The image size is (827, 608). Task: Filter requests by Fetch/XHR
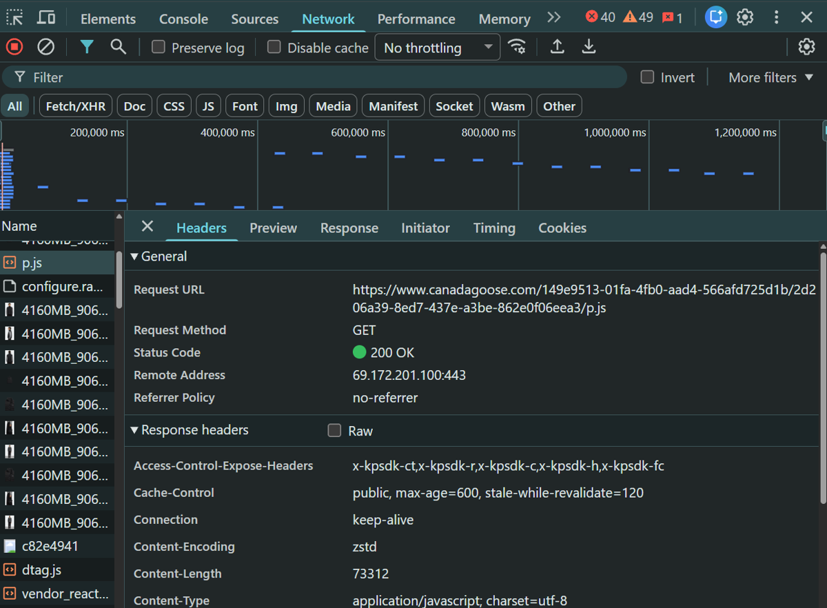(76, 106)
